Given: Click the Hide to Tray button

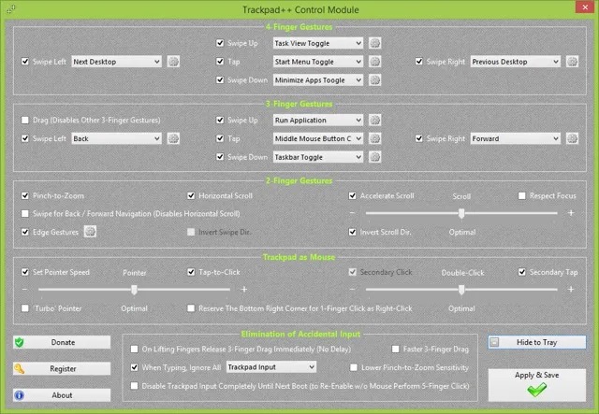Looking at the screenshot, I should [x=536, y=343].
